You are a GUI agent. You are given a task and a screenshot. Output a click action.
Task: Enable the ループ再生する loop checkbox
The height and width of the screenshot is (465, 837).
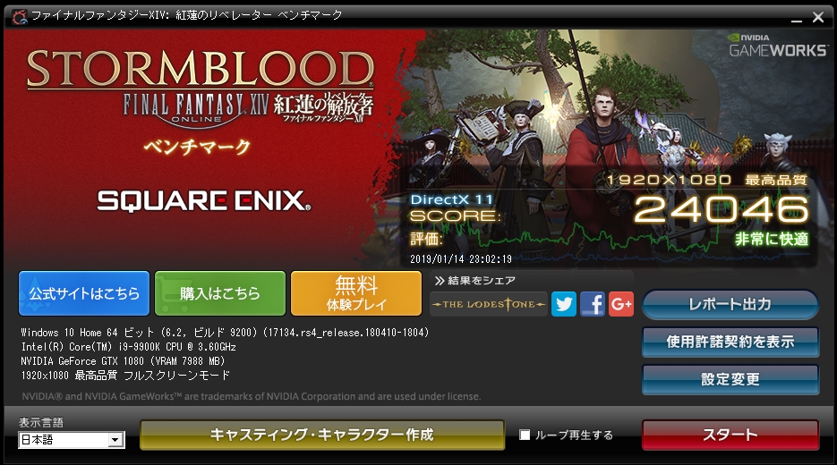[525, 435]
